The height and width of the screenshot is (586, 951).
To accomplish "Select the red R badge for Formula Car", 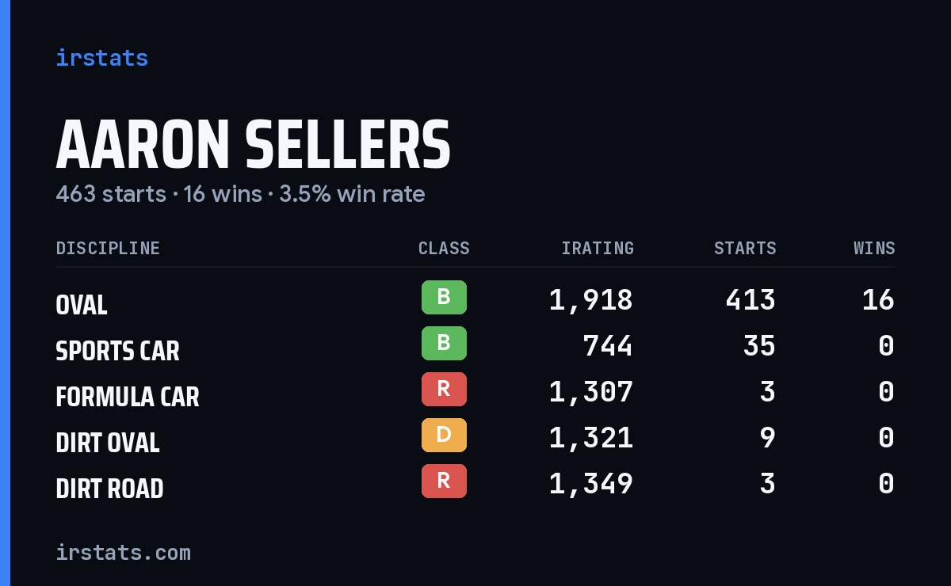I will [x=444, y=389].
